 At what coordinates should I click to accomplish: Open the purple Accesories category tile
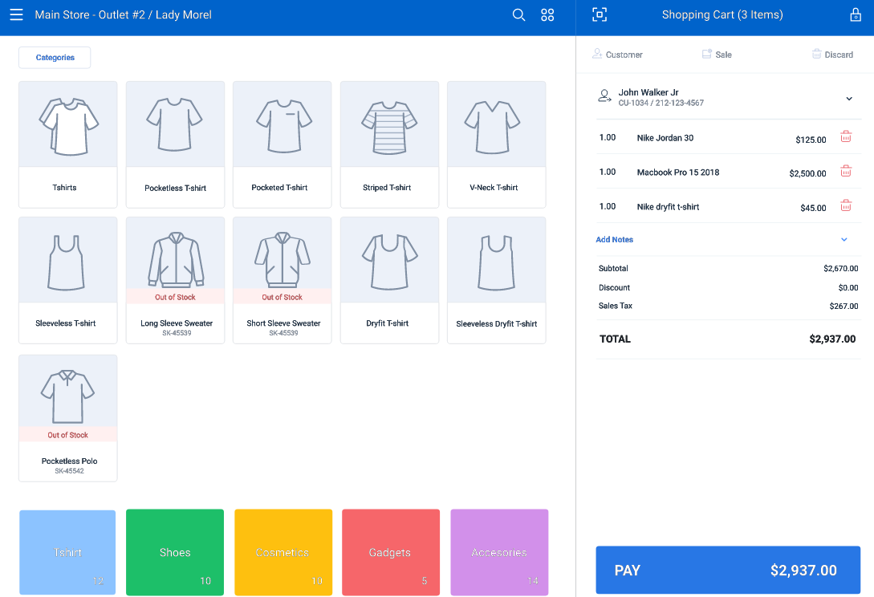(499, 552)
